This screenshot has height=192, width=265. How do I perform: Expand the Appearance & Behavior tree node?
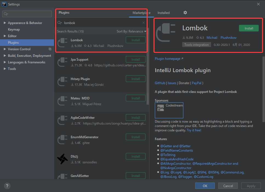point(5,23)
